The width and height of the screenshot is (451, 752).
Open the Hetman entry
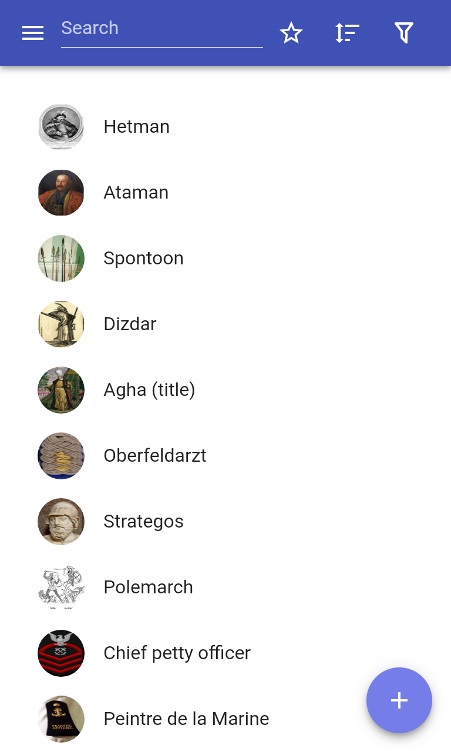(136, 127)
